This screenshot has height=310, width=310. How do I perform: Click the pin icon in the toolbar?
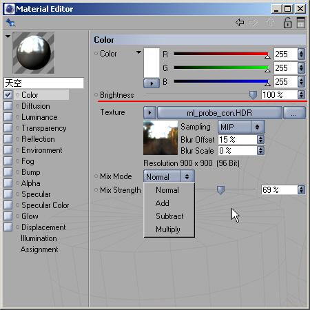point(10,23)
